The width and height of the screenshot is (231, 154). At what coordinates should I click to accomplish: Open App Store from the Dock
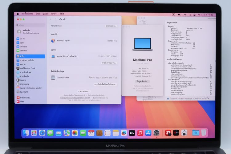(148, 133)
